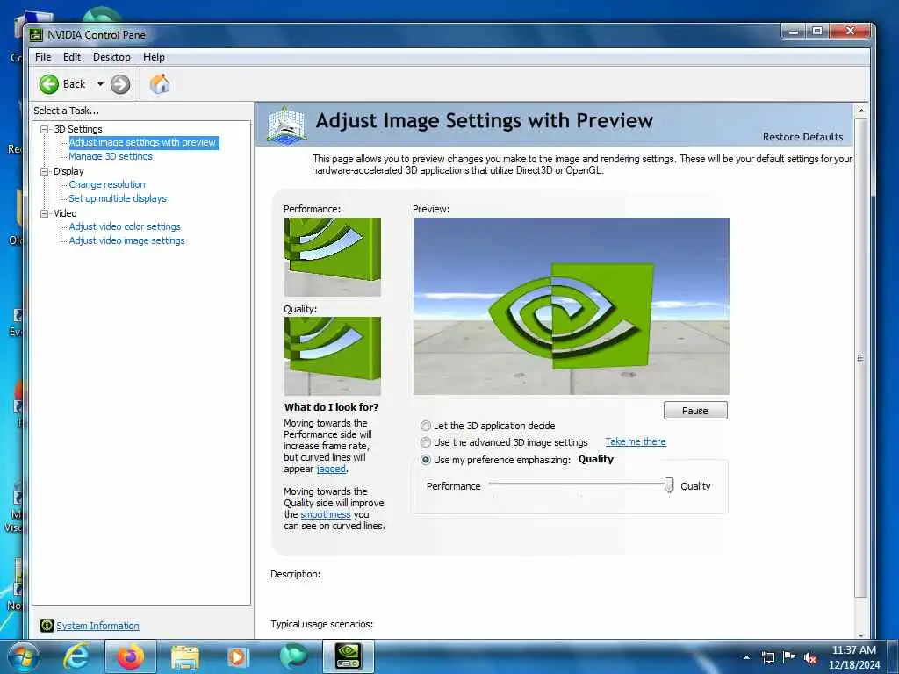Viewport: 899px width, 674px height.
Task: Click the NVIDIA Control Panel taskbar icon
Action: (349, 656)
